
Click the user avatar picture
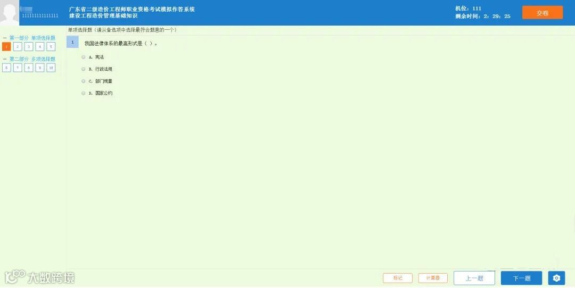pyautogui.click(x=9, y=13)
